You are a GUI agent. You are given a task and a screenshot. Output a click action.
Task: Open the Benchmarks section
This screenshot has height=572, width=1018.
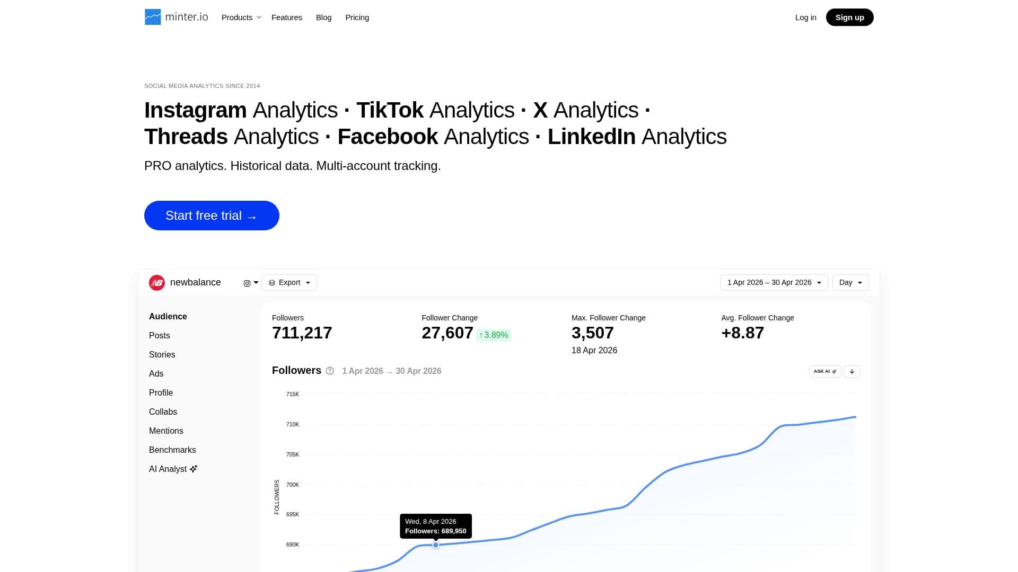click(x=173, y=450)
